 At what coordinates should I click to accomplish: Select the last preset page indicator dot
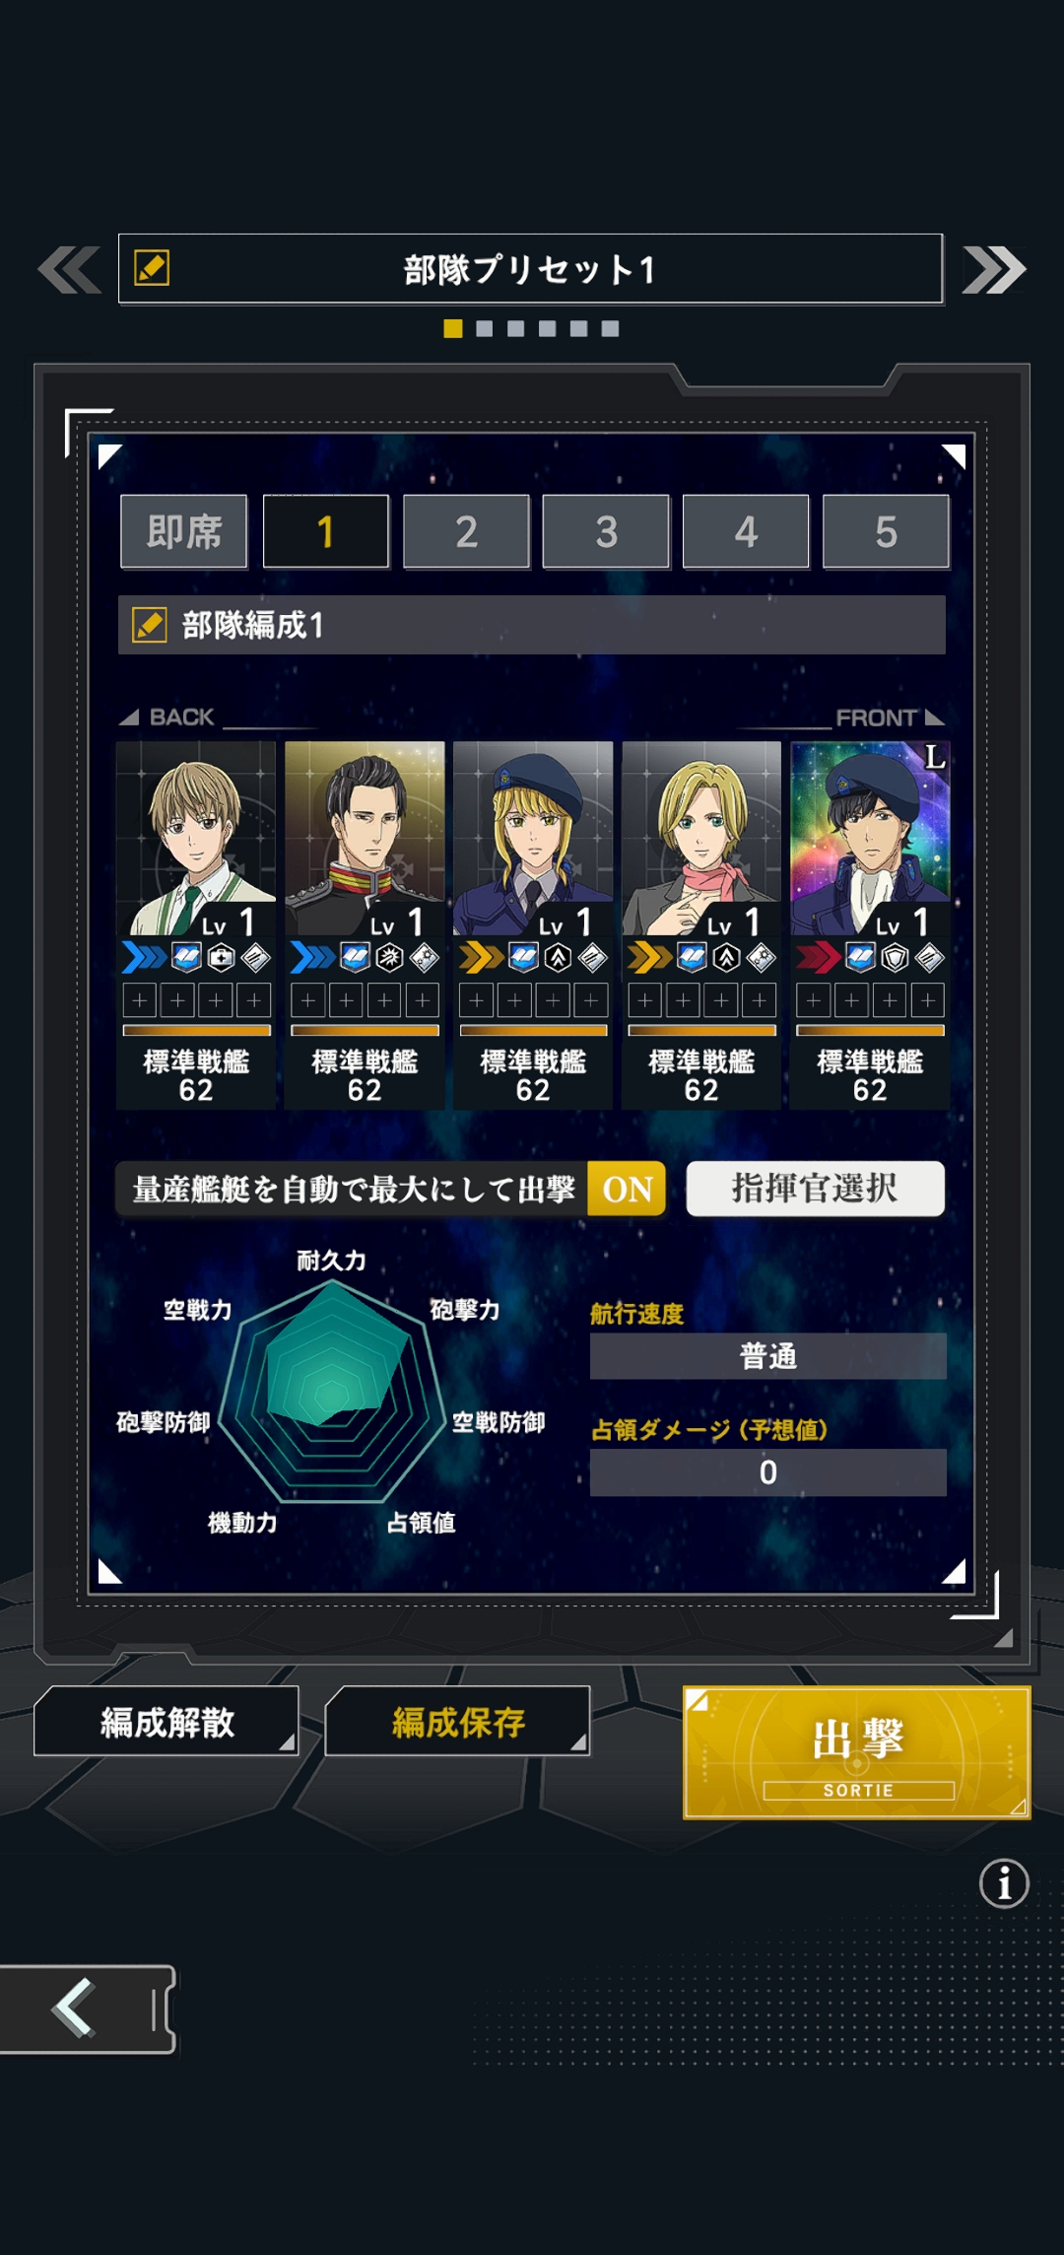610,328
